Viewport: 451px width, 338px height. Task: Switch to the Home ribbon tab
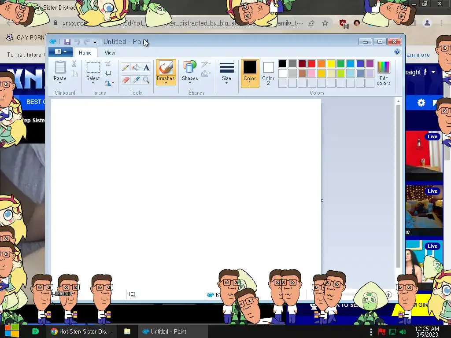click(x=85, y=53)
